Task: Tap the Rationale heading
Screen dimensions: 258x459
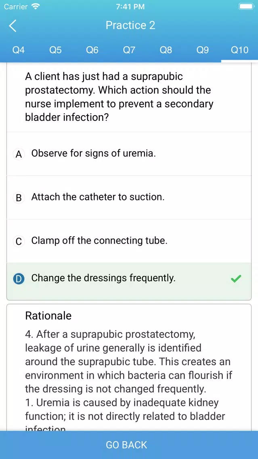Action: click(x=48, y=316)
